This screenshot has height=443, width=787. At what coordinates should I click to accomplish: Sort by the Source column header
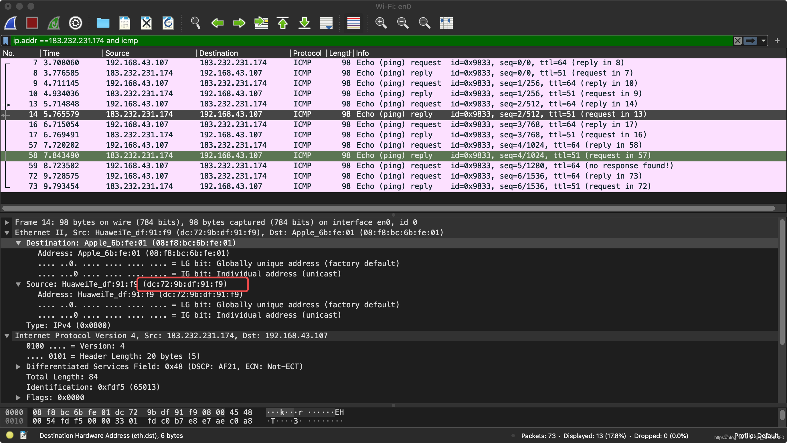(x=149, y=53)
